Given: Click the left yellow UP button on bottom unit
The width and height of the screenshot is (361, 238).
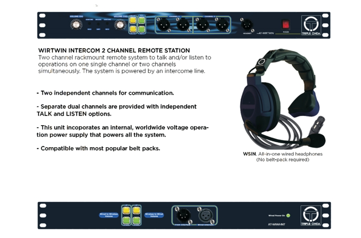Looking at the screenshot, I should [126, 210].
